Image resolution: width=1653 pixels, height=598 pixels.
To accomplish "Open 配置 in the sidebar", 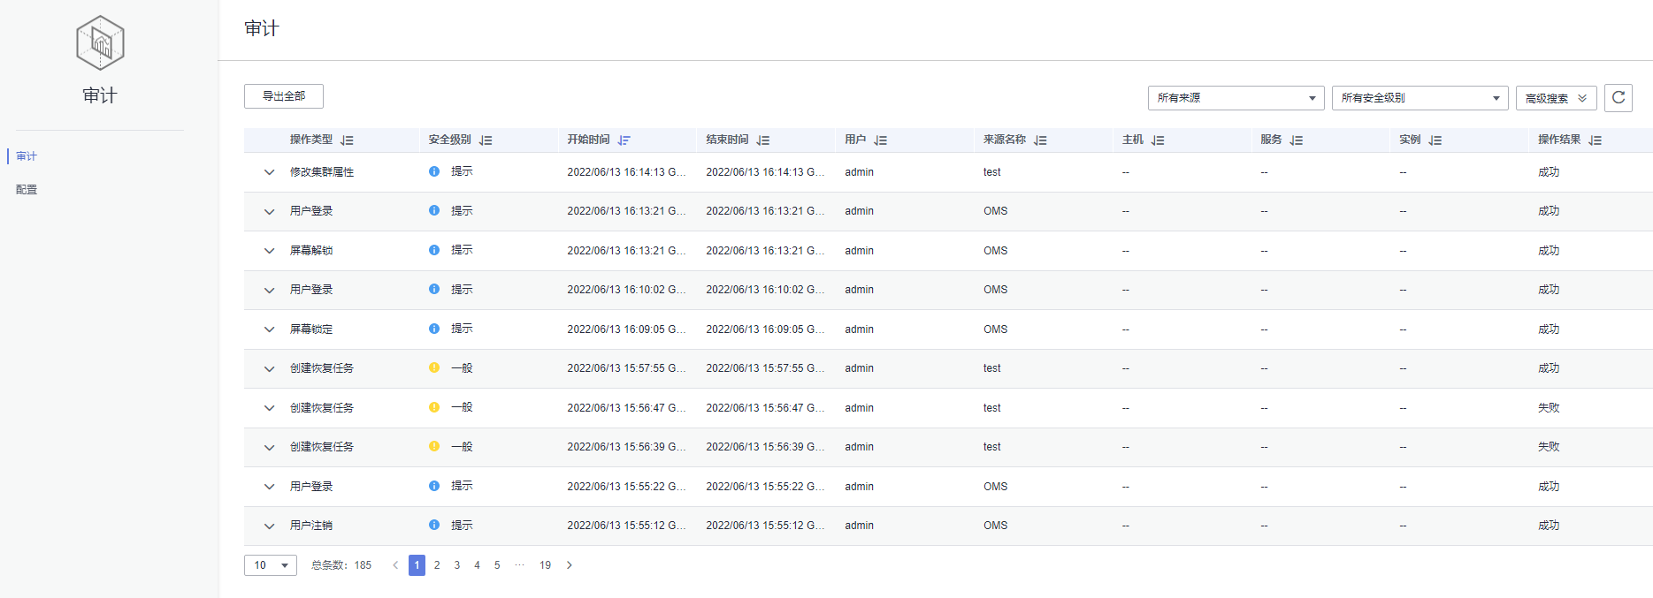I will click(27, 190).
